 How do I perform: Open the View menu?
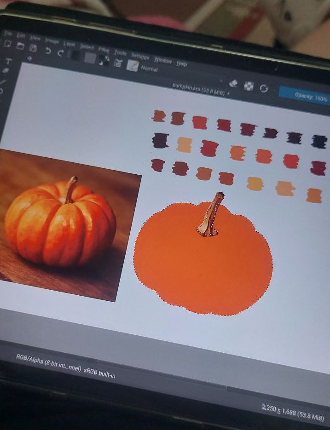pos(35,38)
